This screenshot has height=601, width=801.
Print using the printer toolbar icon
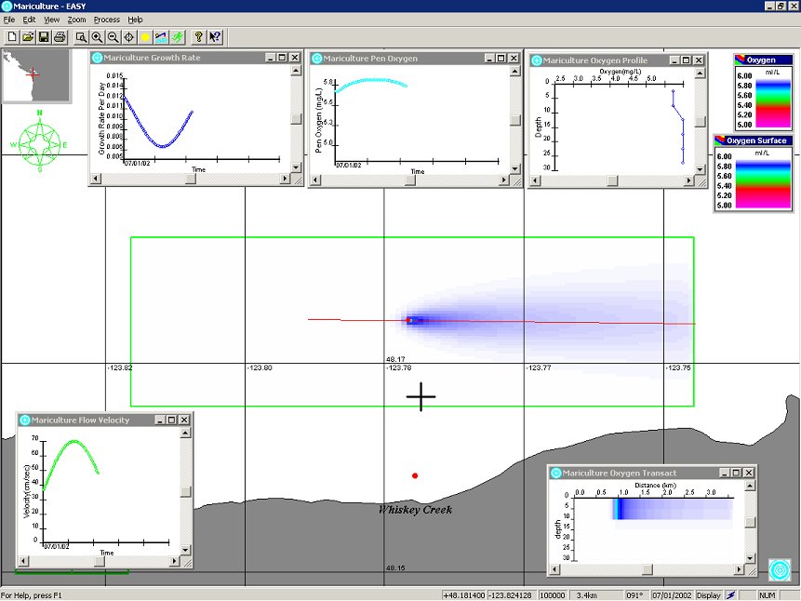(60, 37)
